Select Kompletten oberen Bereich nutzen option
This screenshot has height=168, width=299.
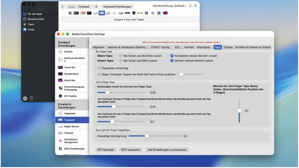[172, 56]
